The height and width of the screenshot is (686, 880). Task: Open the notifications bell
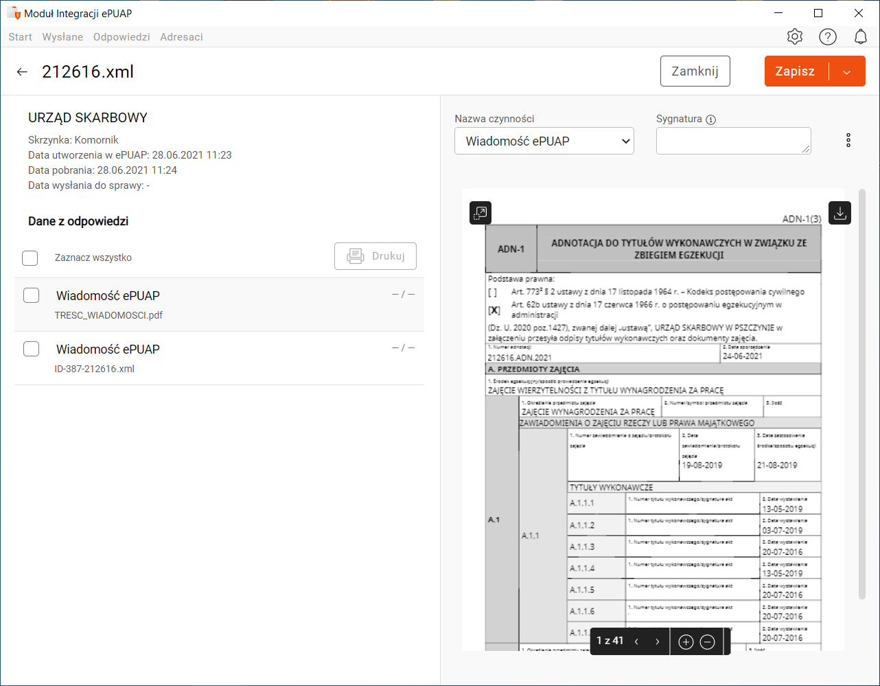coord(861,37)
